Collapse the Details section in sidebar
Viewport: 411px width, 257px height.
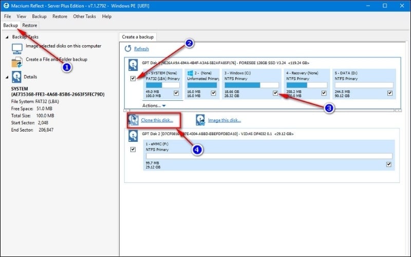click(7, 77)
